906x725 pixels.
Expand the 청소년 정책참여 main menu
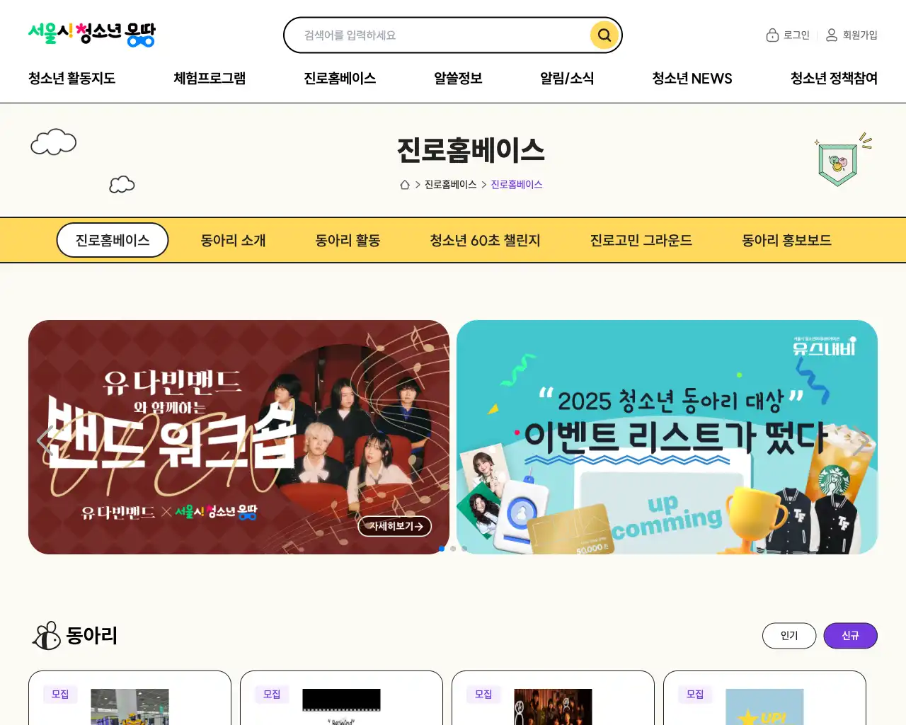(834, 79)
